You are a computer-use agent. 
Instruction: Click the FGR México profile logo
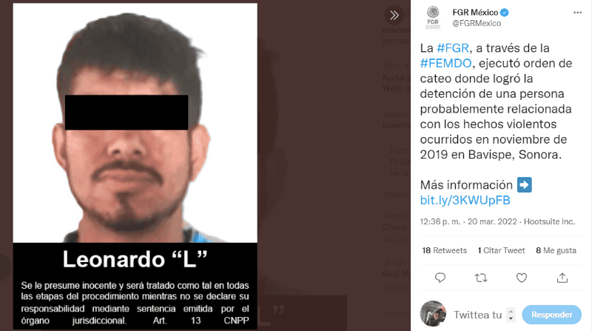[433, 17]
